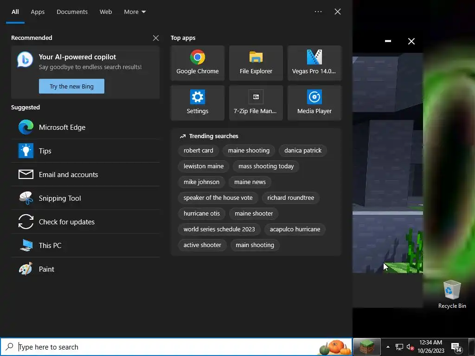
Task: Select Check for updates
Action: (x=85, y=222)
